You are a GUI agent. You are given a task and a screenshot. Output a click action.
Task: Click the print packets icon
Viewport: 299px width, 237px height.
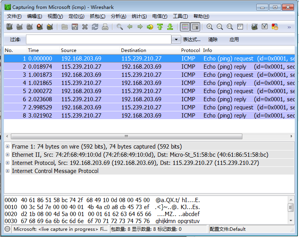[105, 27]
